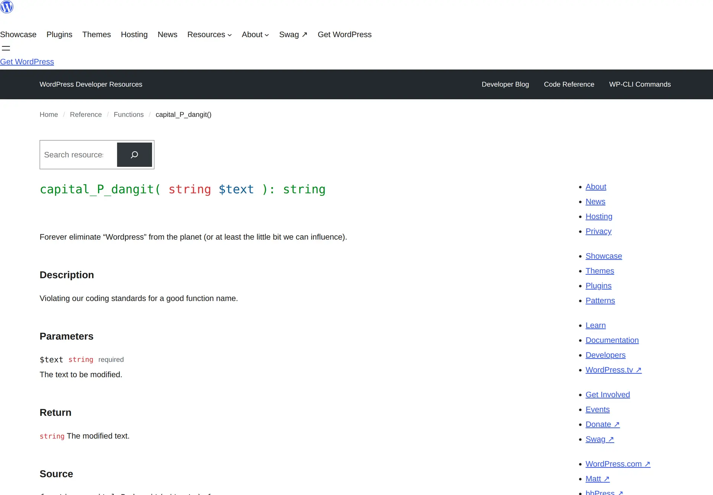Open the Plugins sidebar link
713x495 pixels.
598,286
